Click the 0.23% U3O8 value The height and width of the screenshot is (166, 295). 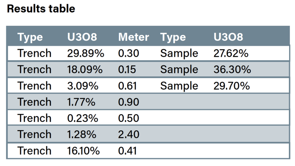pos(83,118)
